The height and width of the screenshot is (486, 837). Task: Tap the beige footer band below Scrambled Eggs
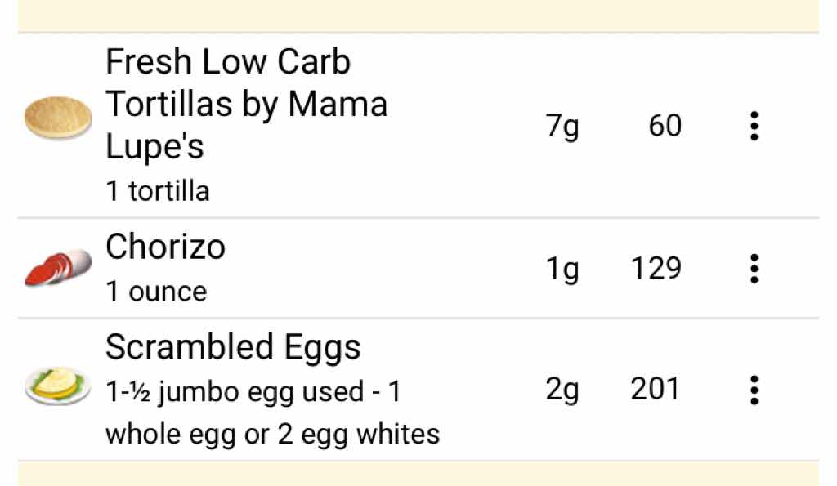point(418,474)
